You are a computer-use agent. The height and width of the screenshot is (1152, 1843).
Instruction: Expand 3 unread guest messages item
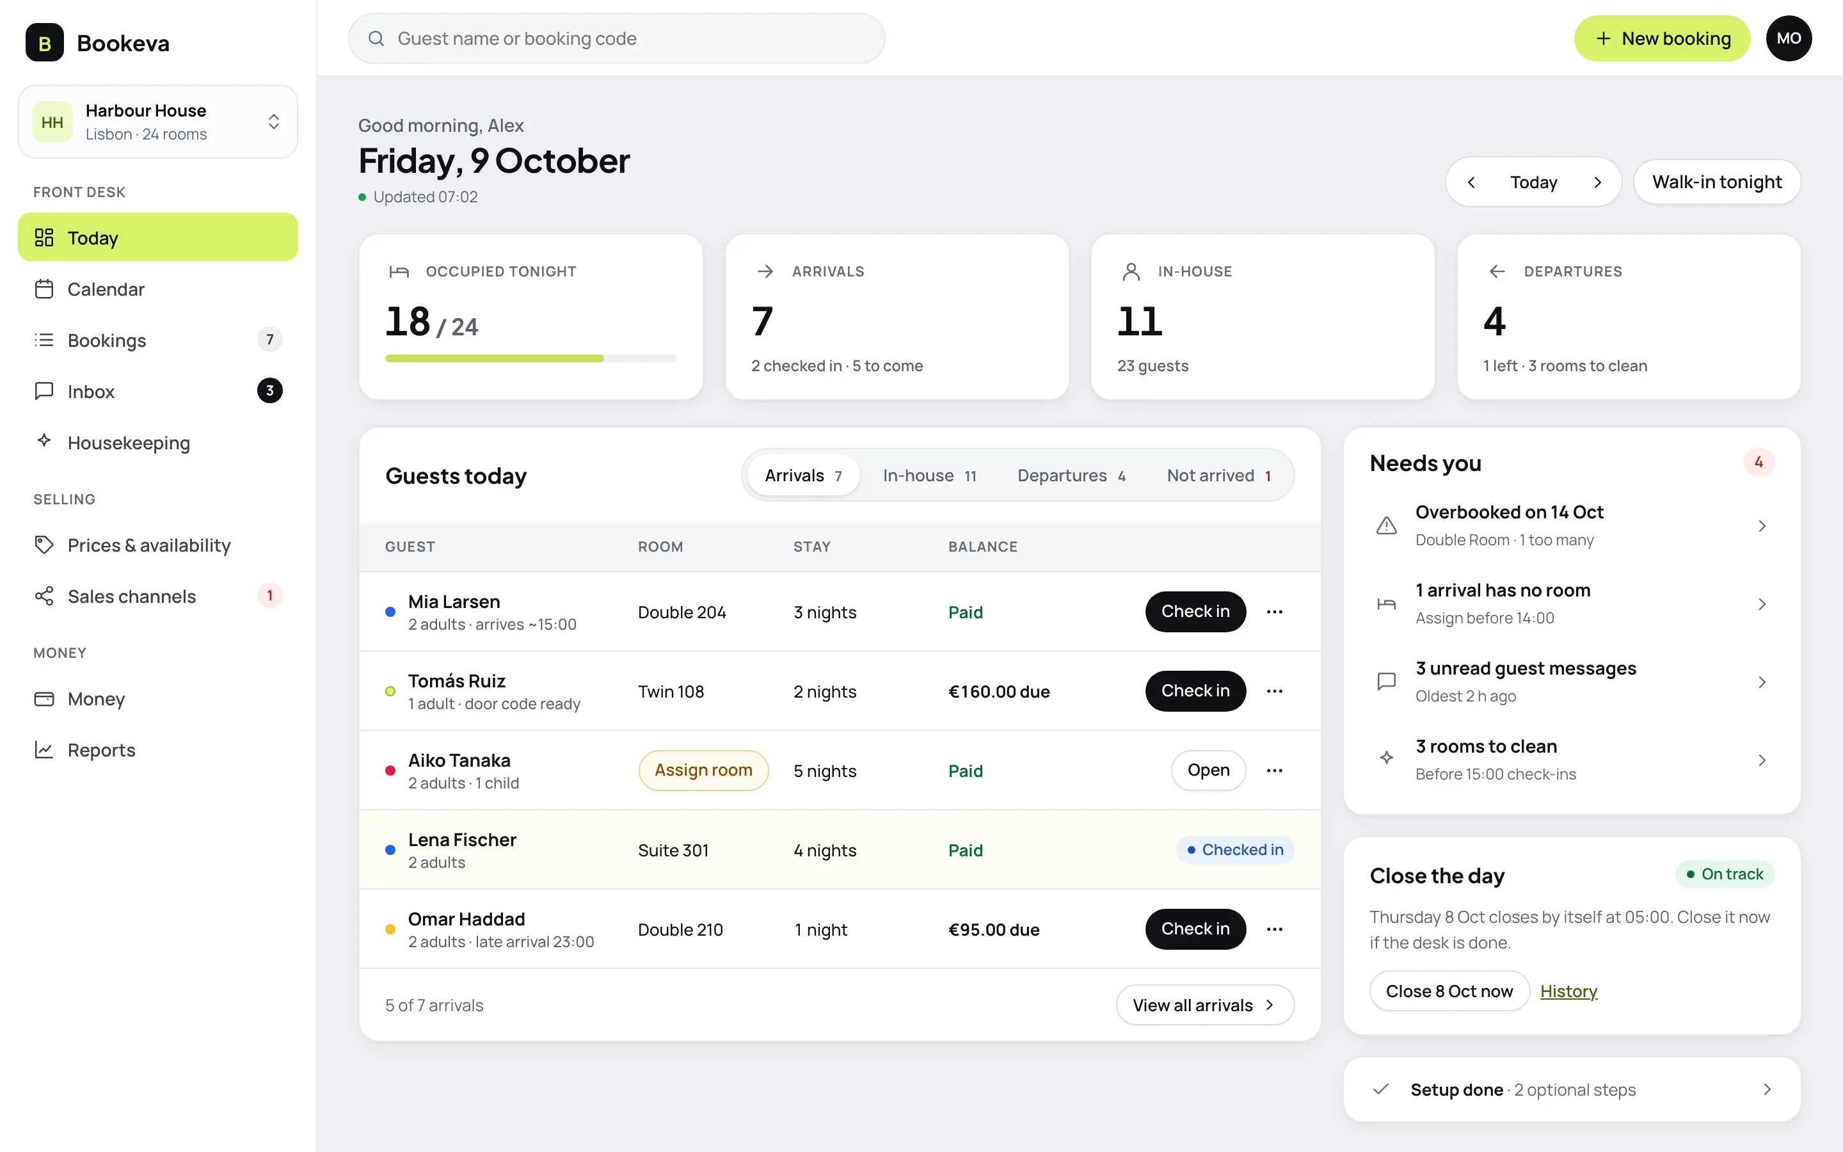click(1572, 681)
